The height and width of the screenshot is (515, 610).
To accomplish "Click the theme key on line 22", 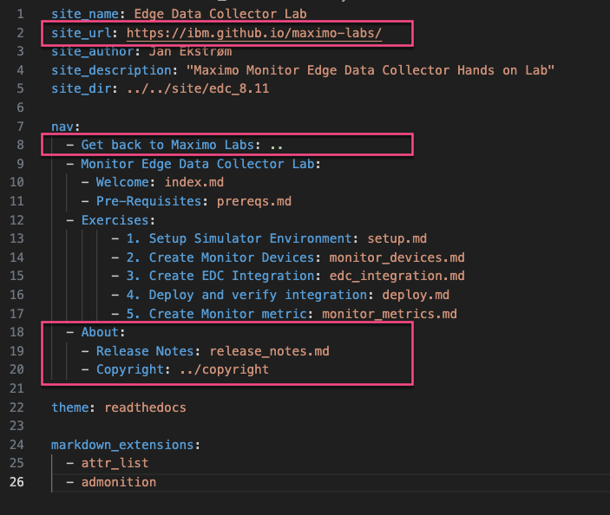I will [70, 407].
